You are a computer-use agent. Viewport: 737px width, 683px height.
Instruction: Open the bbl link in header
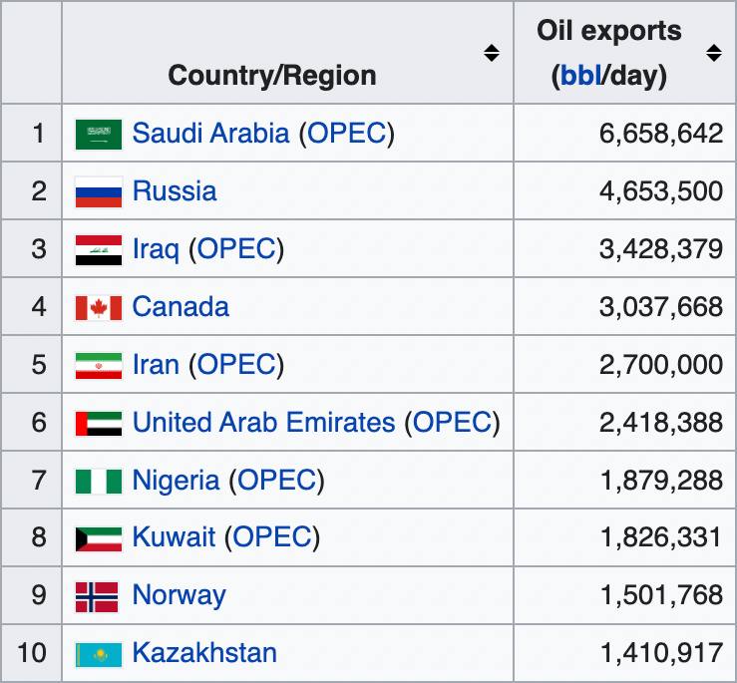(581, 75)
